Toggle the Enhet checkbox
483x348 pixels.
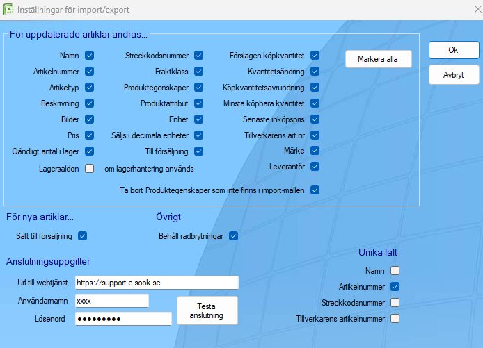[198, 119]
